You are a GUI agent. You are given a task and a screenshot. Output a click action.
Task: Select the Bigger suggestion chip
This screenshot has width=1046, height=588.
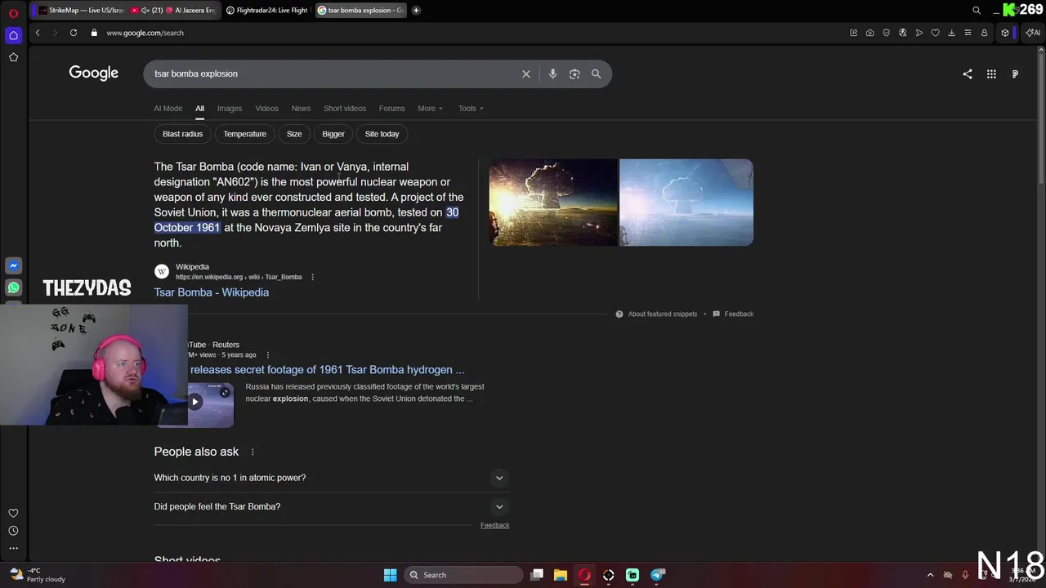click(x=333, y=134)
